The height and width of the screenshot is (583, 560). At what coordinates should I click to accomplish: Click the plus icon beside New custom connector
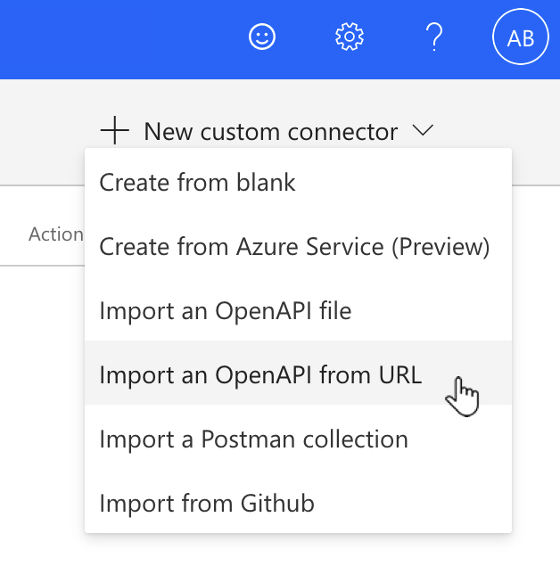point(115,131)
